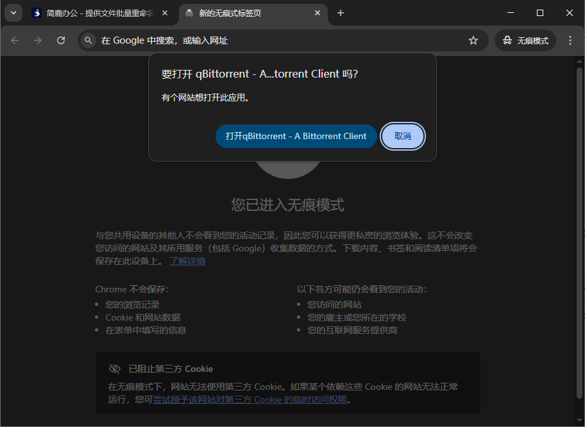585x427 pixels.
Task: Click the 您的浏览记录 list item
Action: pyautogui.click(x=132, y=305)
